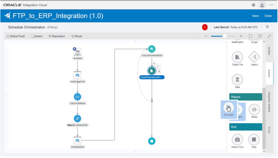The image size is (278, 158).
Task: Delete the ReadFileAndSmartPr node via trash icon
Action: (159, 71)
